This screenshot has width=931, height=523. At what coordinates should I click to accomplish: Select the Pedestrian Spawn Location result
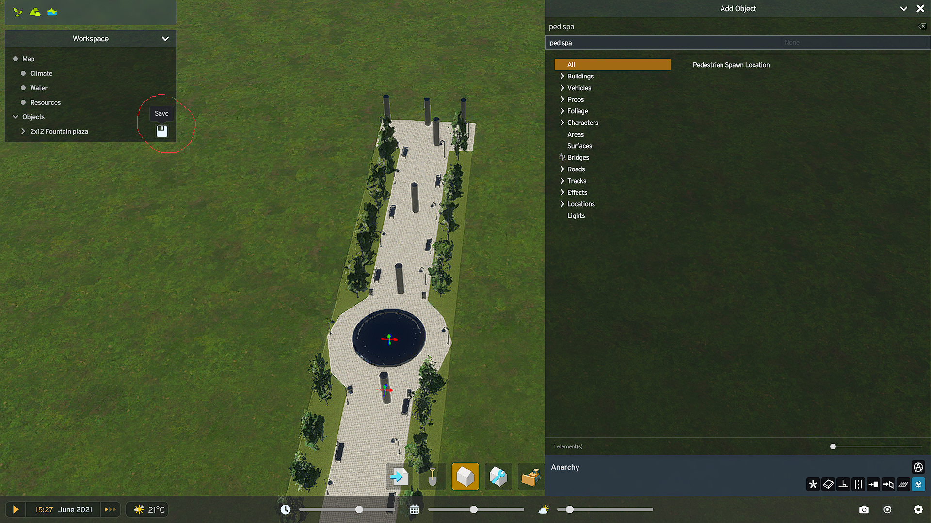point(731,64)
